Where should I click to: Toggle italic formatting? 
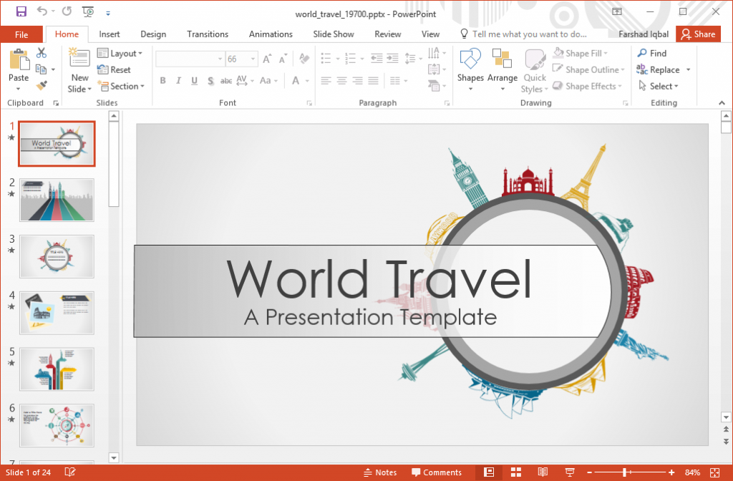[x=178, y=80]
